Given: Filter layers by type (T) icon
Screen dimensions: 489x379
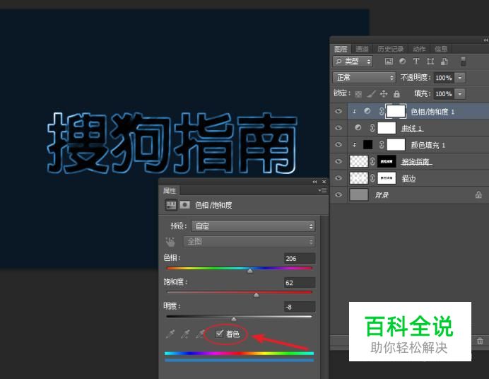Looking at the screenshot, I should pos(416,61).
